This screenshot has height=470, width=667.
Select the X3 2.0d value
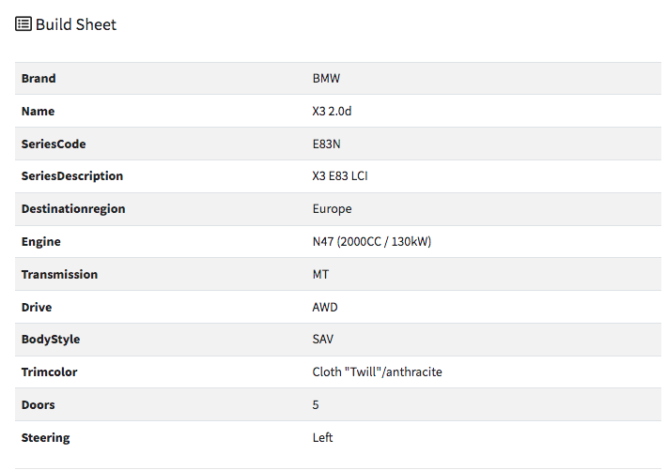coord(332,112)
